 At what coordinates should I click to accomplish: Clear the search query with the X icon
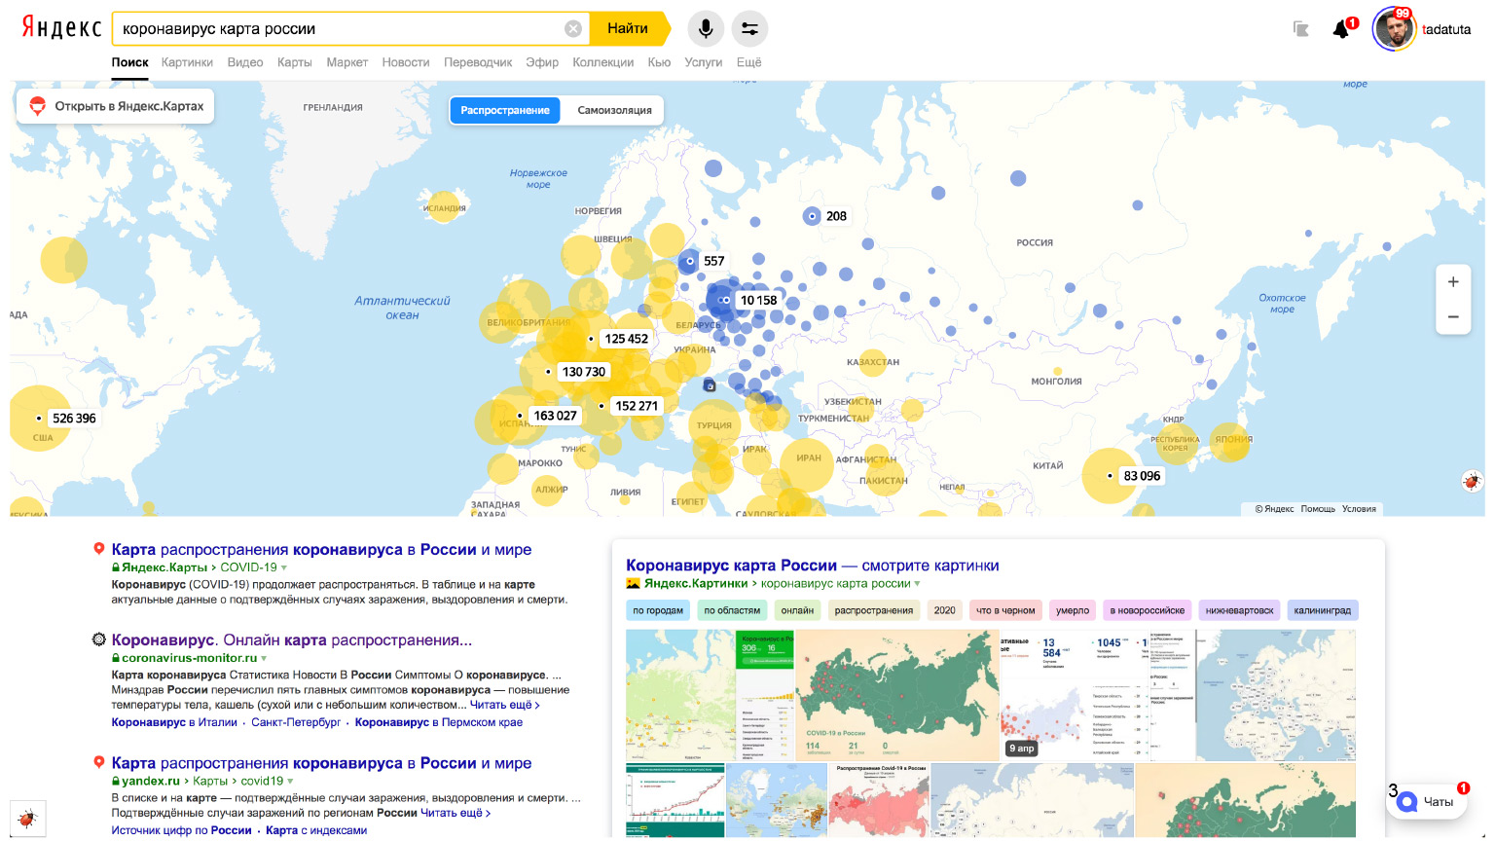pos(573,28)
